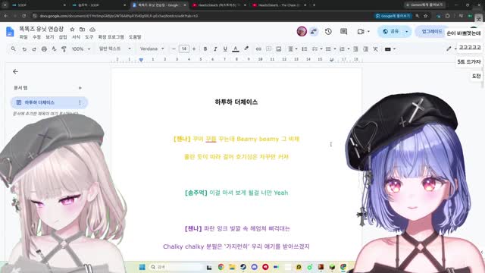Open the Help menu (도움말)

click(x=135, y=37)
